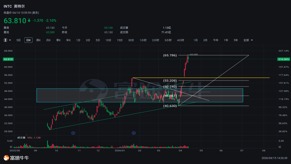Screen dimensions: 291x164
Task: Click the -1.370 change value
Action: coord(38,20)
